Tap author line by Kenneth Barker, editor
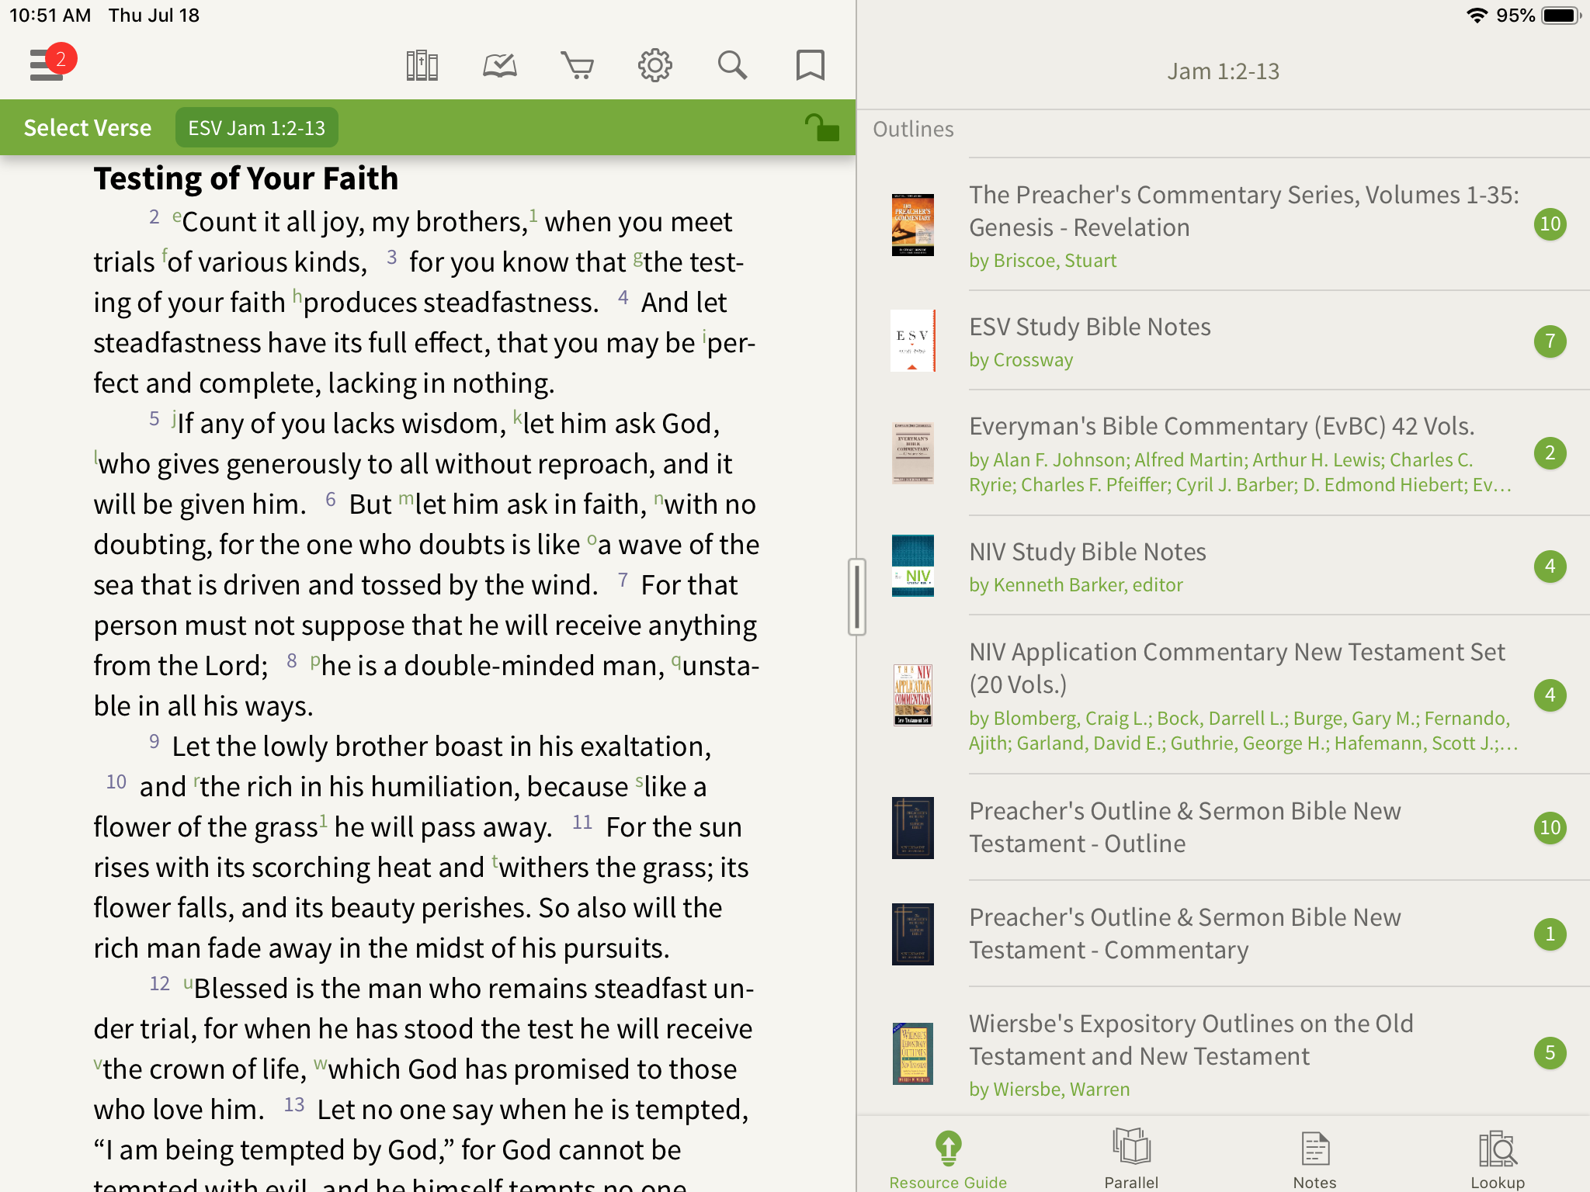 [x=1076, y=585]
